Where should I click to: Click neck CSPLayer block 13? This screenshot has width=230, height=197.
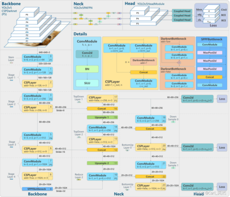point(102,140)
